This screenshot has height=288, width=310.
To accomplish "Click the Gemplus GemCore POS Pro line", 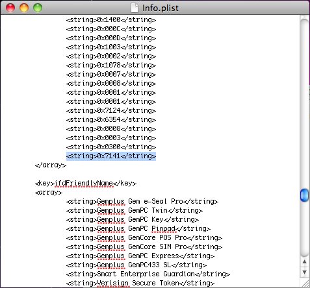I will 144,238.
